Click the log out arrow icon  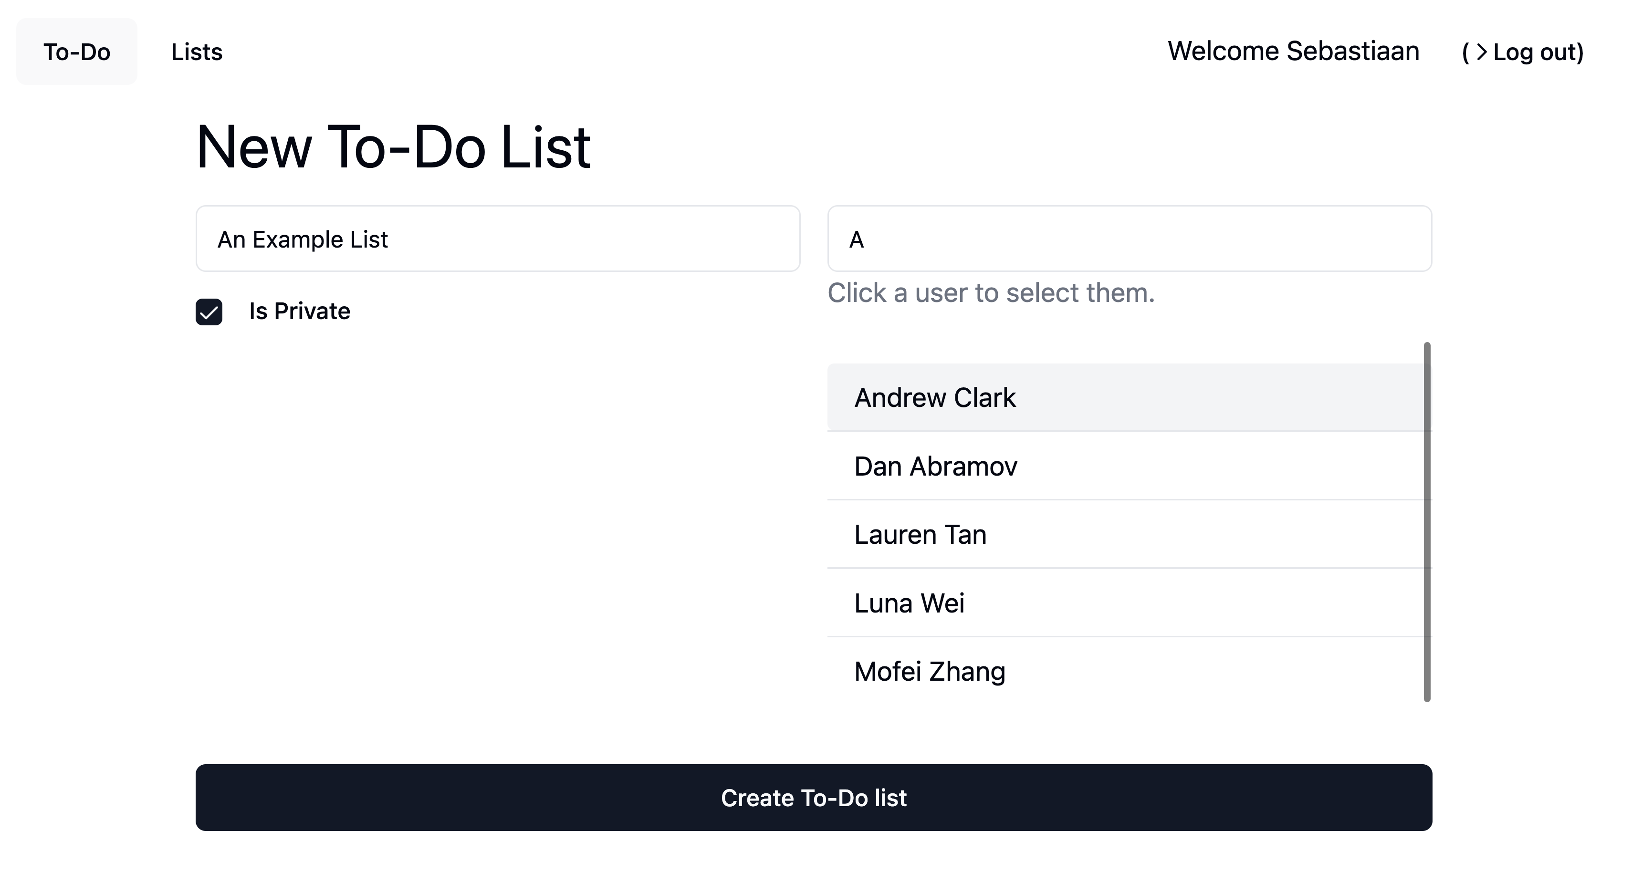coord(1483,52)
